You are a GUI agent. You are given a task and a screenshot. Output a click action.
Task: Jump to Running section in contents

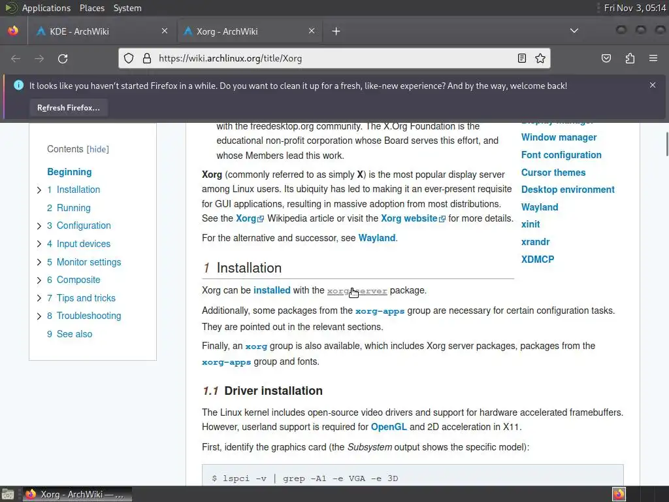pyautogui.click(x=69, y=208)
